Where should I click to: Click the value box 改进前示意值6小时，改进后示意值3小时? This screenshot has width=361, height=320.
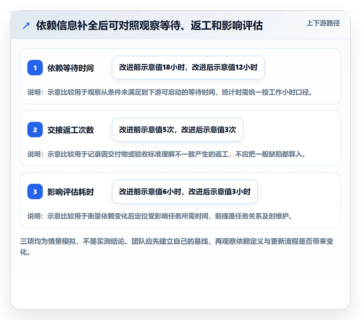185,191
